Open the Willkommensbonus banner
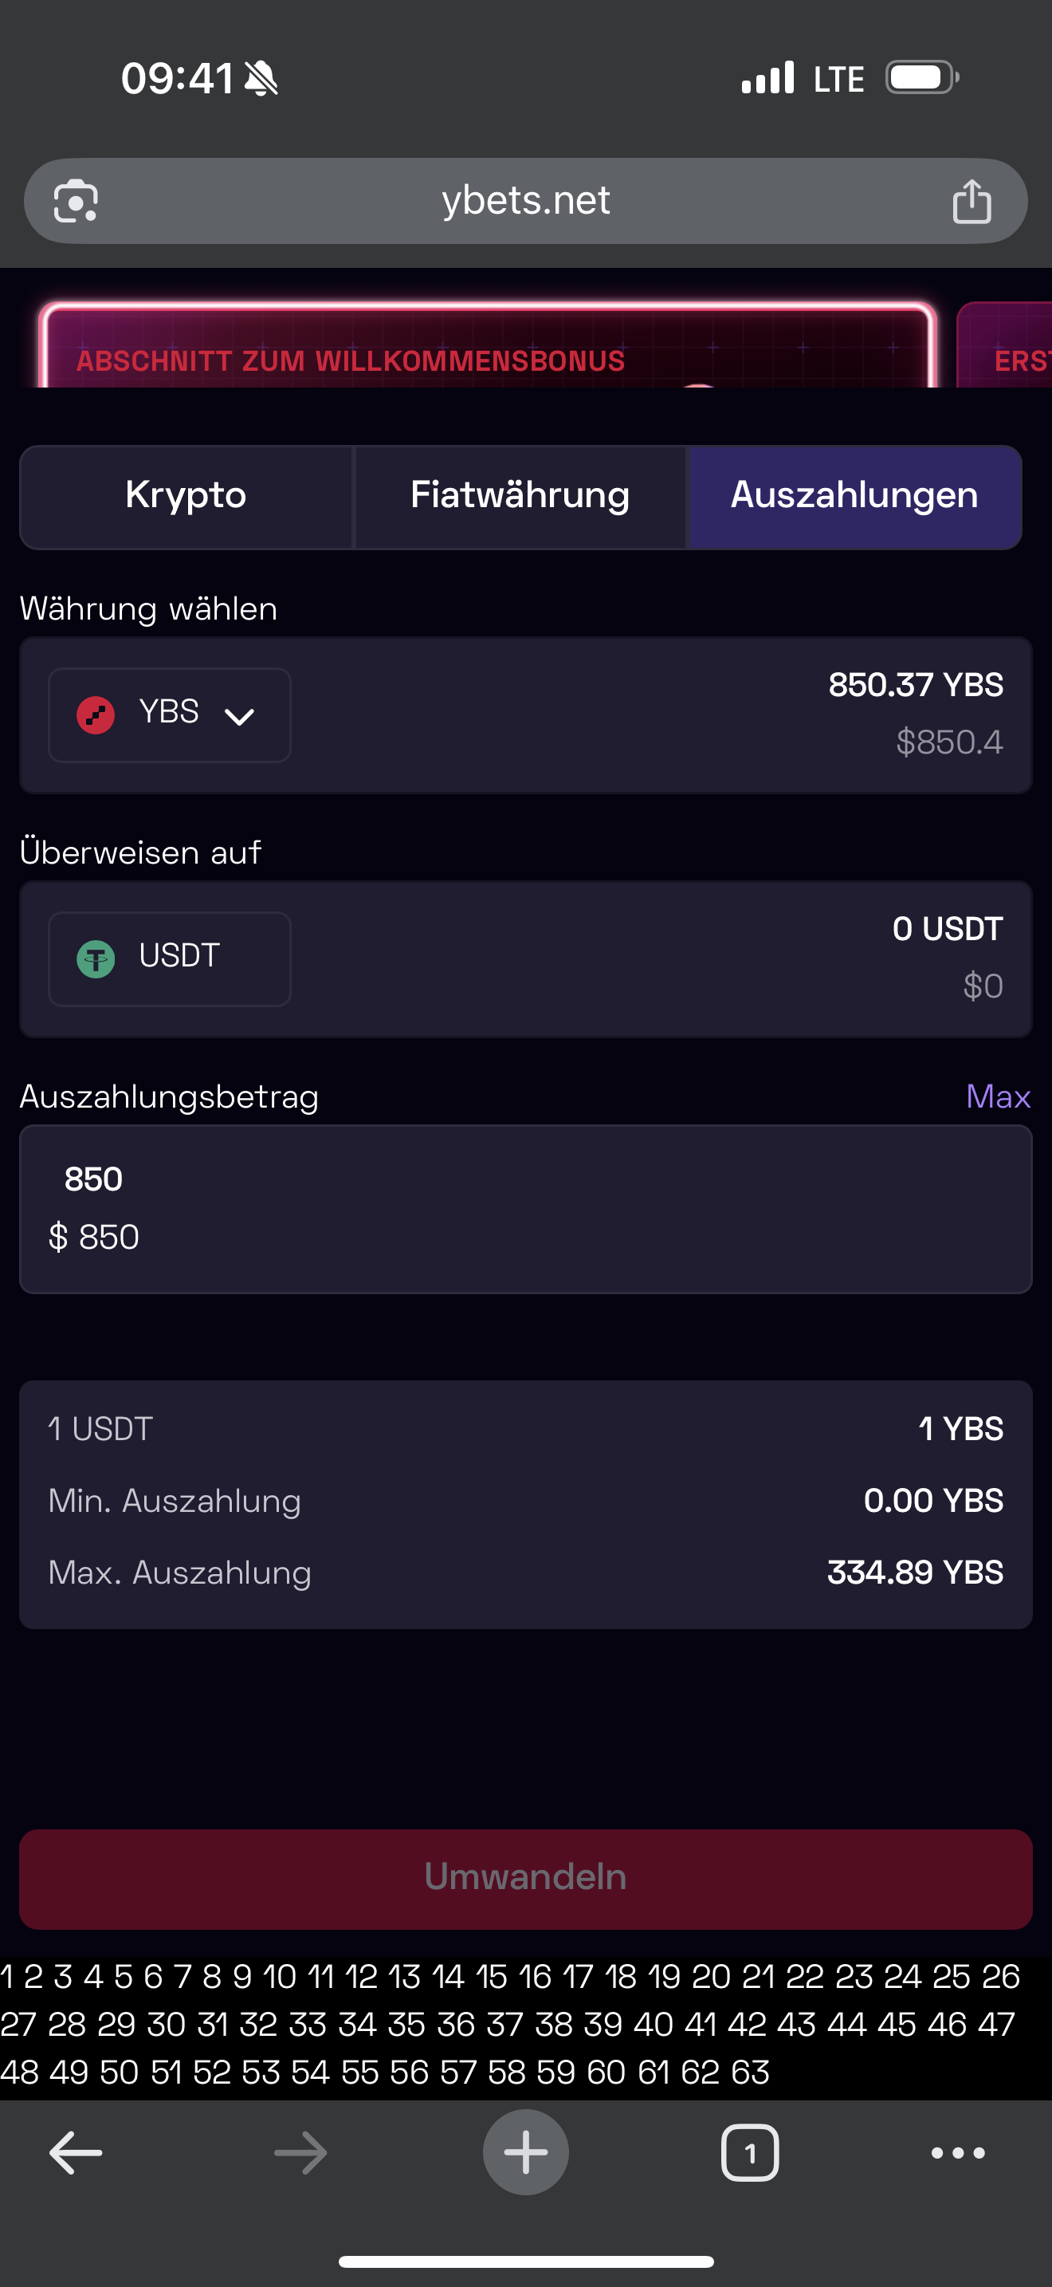 (488, 351)
